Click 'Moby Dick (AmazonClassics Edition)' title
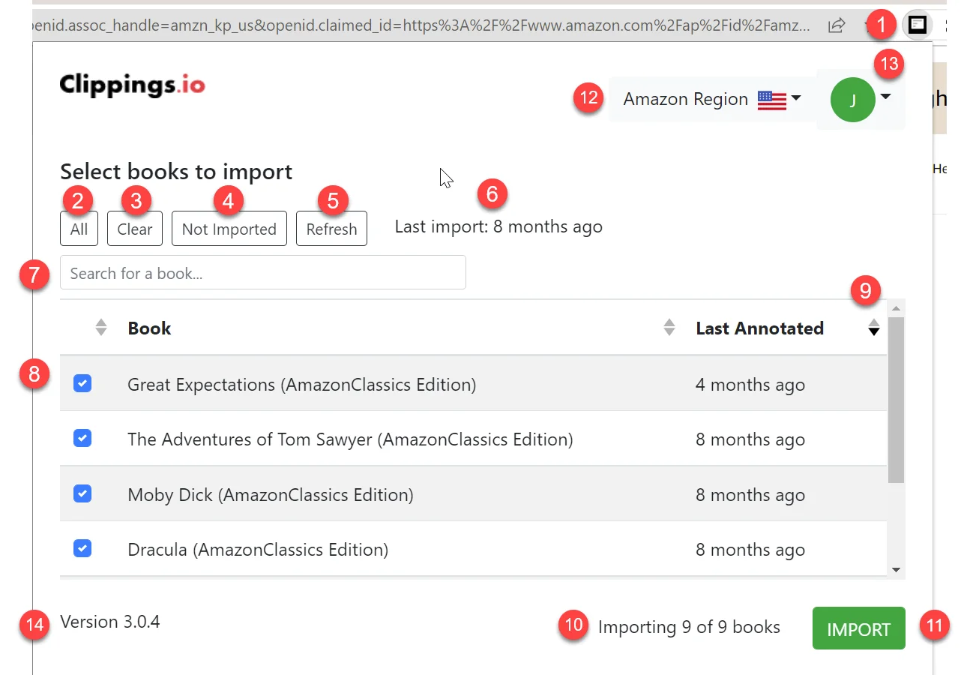Viewport: 961px width, 675px height. click(x=271, y=495)
